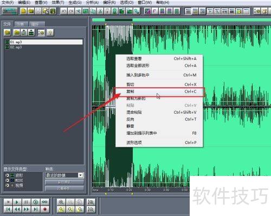271x216 pixels.
Task: Open the 分析(A) menu
Action: point(92,3)
